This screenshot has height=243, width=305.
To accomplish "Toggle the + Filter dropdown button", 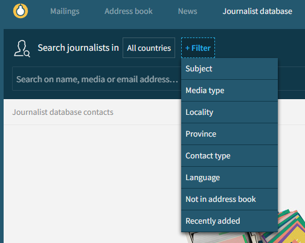I will pos(198,48).
